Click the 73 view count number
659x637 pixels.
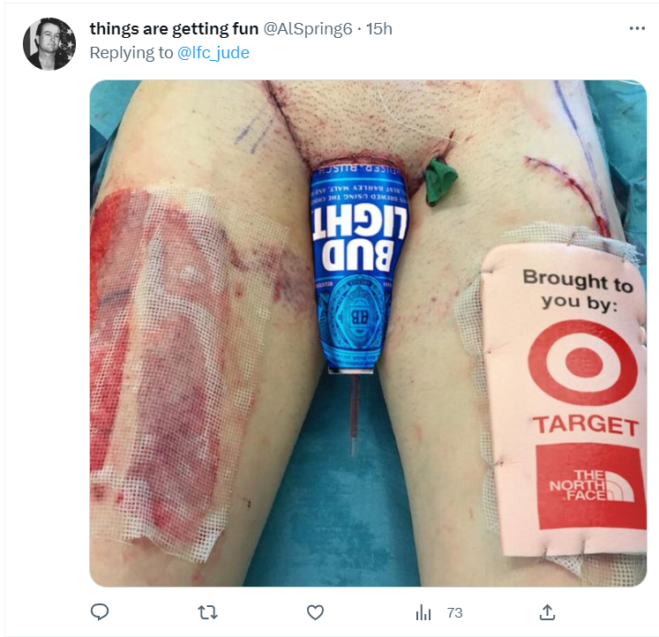point(454,613)
